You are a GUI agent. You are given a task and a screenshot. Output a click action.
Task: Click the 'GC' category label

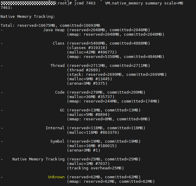coord(62,110)
